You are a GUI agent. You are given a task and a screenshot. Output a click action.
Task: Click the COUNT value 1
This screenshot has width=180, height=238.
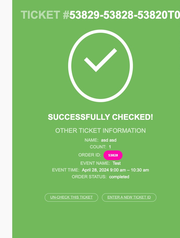point(110,147)
